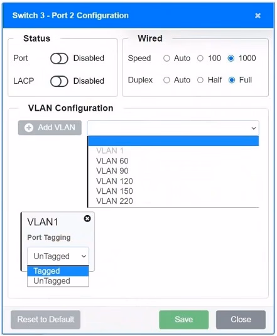The image size is (277, 336).
Task: Click the green Save button
Action: point(184,320)
